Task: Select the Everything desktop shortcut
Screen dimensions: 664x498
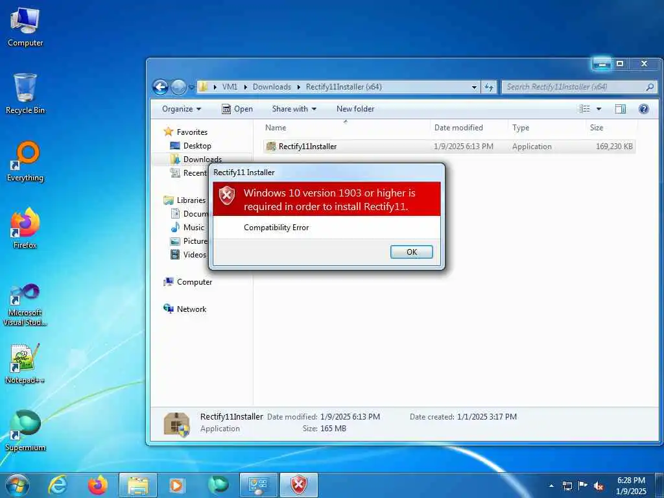Action: (25, 161)
